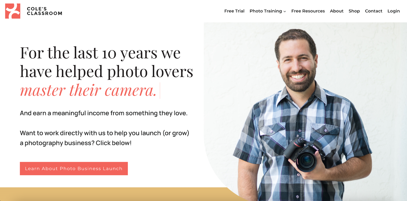Click the Login link
The width and height of the screenshot is (407, 201).
(394, 11)
